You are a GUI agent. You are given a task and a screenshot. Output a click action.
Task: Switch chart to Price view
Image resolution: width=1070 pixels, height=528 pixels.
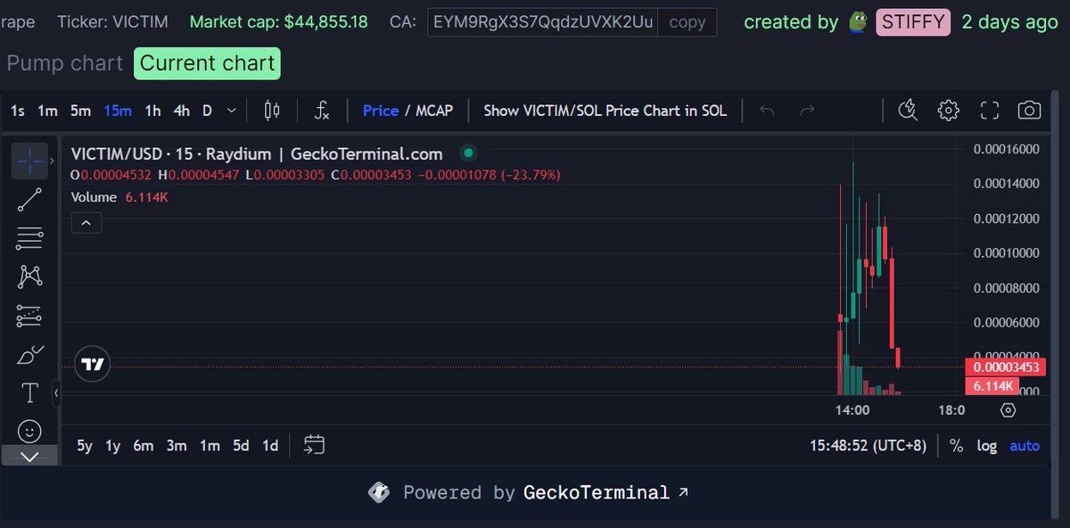[381, 111]
